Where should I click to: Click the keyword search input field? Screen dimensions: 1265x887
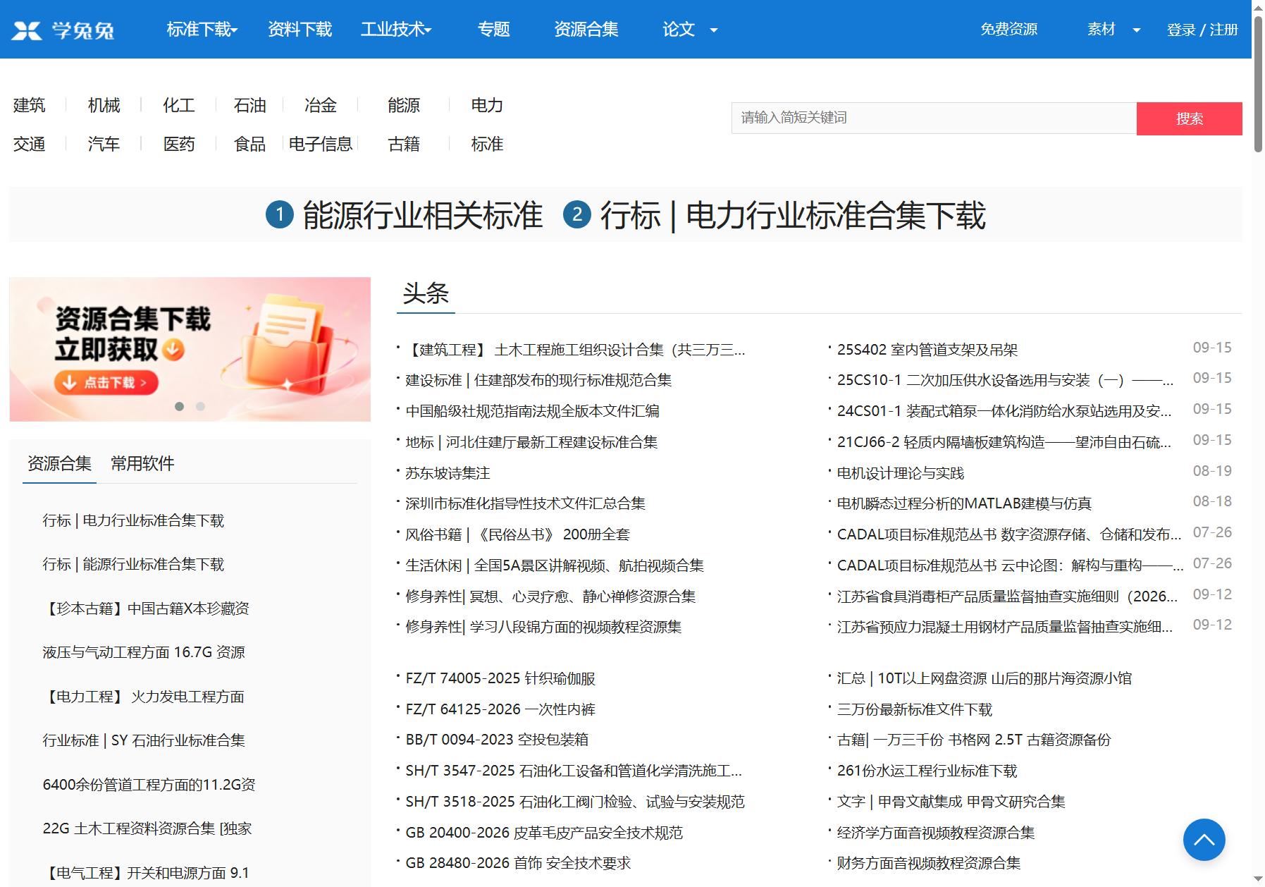coord(934,118)
